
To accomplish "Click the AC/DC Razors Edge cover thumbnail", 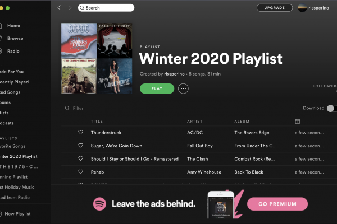I will [x=79, y=41].
